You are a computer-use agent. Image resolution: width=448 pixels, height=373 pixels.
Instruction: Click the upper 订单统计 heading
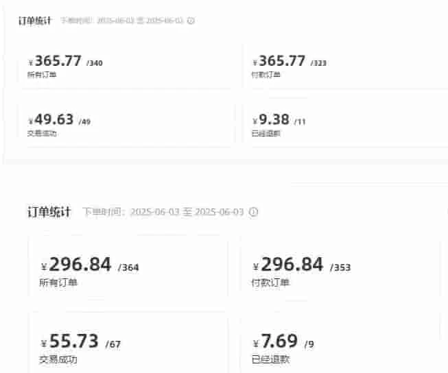[x=34, y=21]
